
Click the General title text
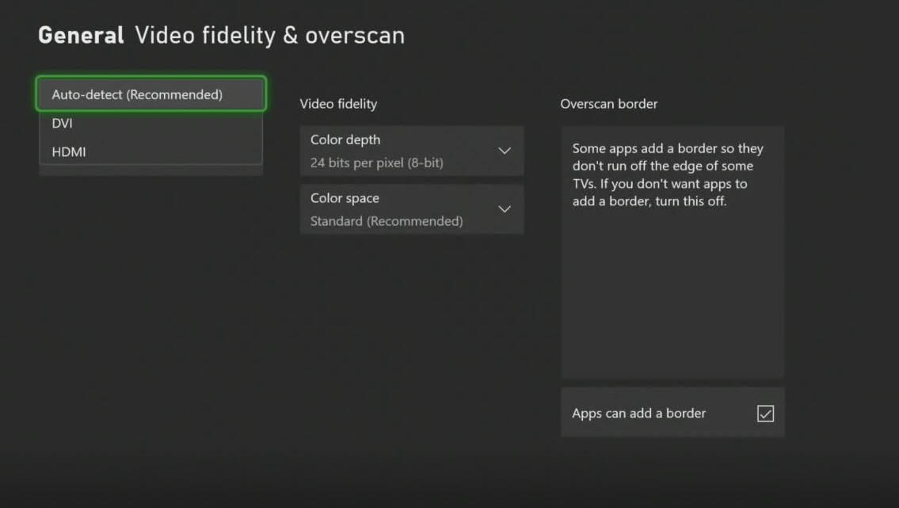pyautogui.click(x=81, y=36)
